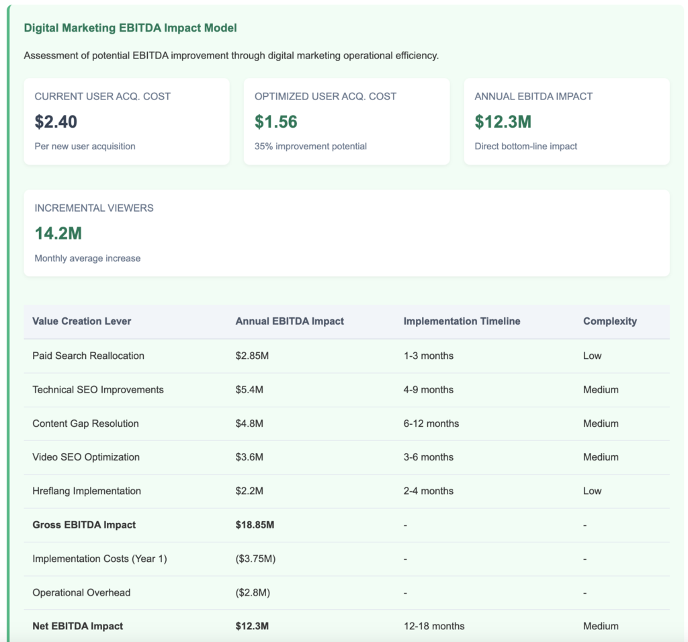Click the $1.56 optimized acquisition cost value

click(x=275, y=122)
